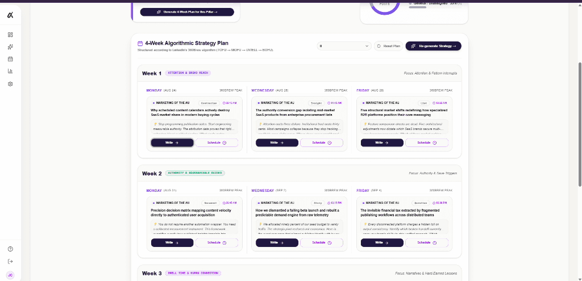582x281 pixels.
Task: Click the clock time on the Friday Sep 4 card
Action: (x=439, y=203)
